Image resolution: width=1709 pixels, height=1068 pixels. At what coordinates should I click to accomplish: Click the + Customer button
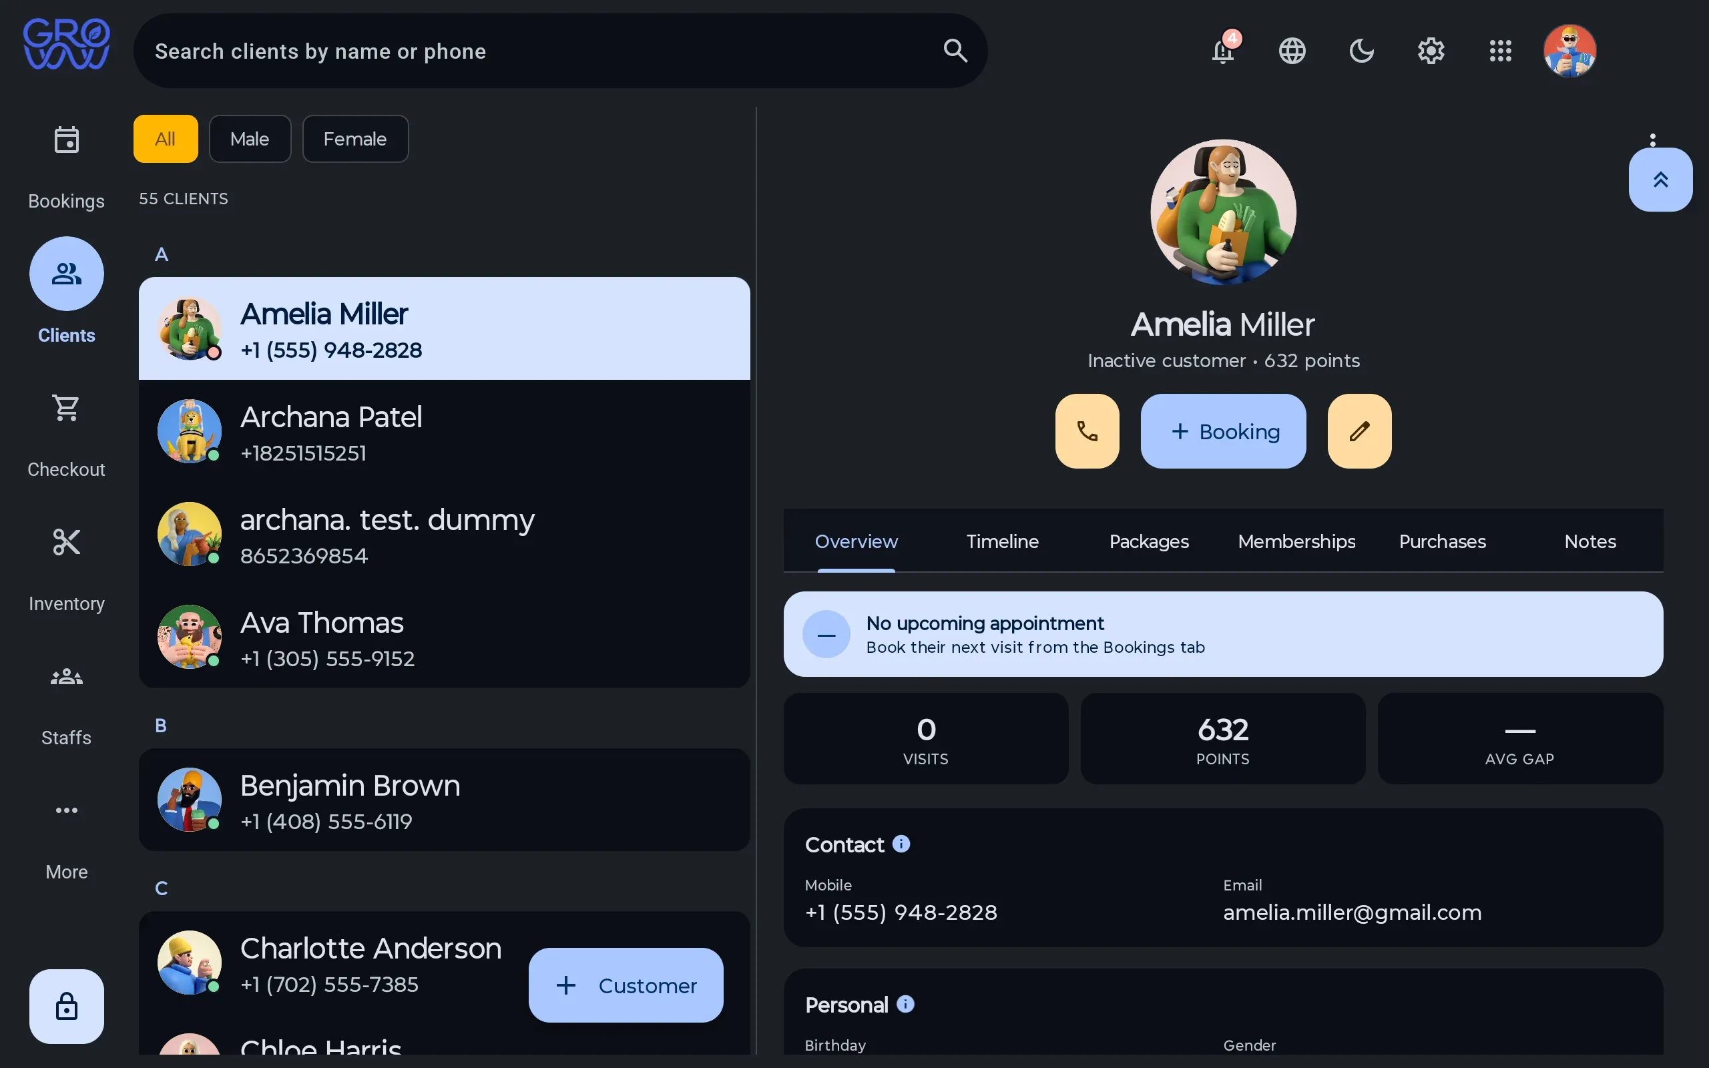(626, 985)
